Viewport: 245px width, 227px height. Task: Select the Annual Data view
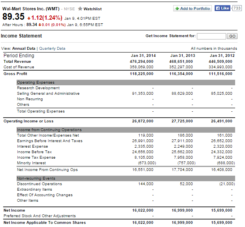(x=24, y=49)
